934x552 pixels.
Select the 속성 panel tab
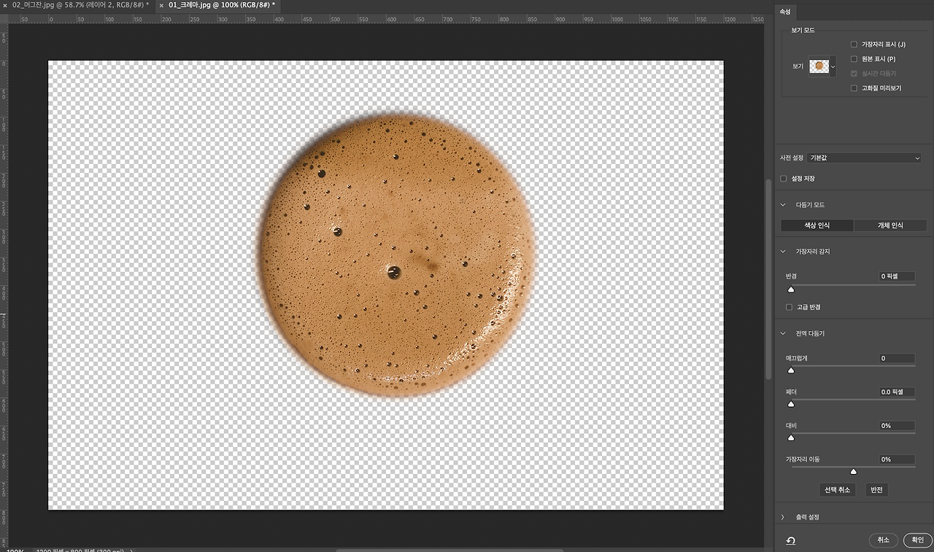point(785,11)
